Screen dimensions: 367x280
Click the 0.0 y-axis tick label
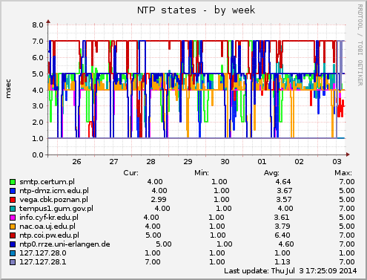38,155
